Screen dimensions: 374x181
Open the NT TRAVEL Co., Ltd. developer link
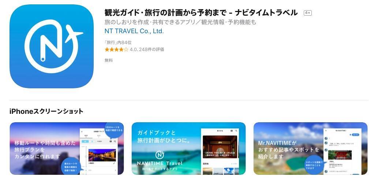(134, 31)
